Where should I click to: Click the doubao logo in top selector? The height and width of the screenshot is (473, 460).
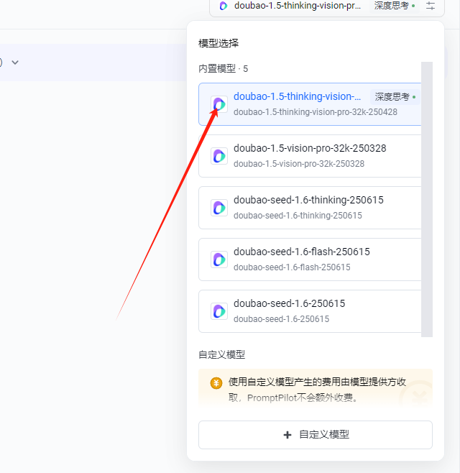tap(224, 6)
